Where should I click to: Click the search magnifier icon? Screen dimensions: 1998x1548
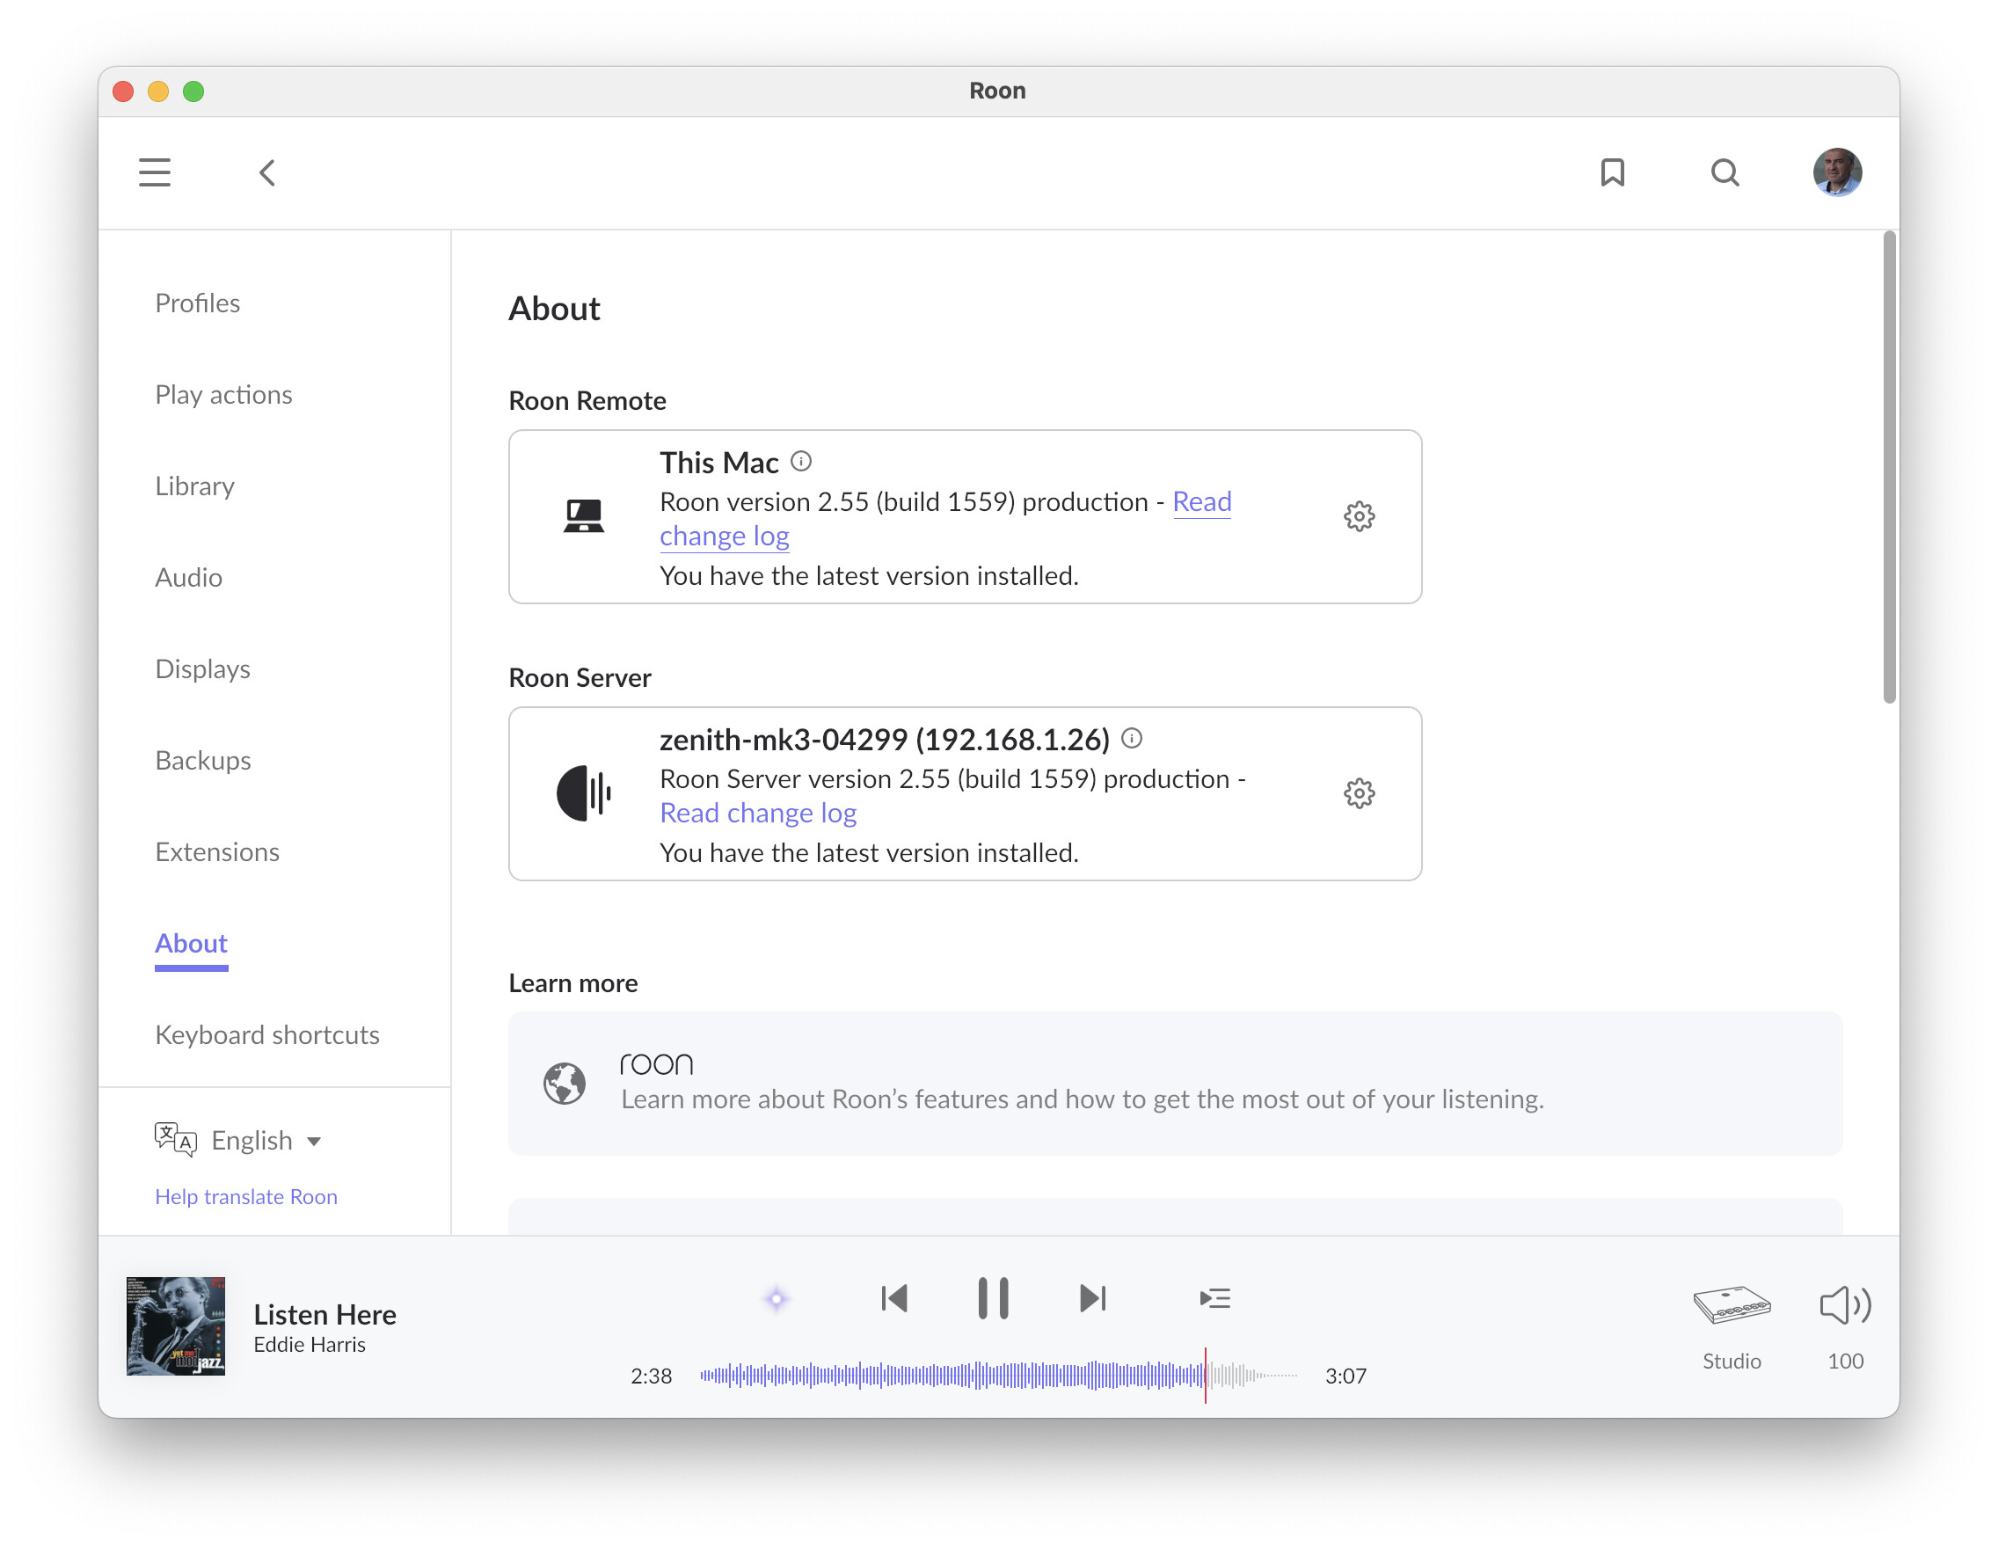point(1725,172)
